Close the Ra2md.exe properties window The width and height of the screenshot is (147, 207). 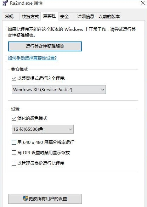(143, 3)
